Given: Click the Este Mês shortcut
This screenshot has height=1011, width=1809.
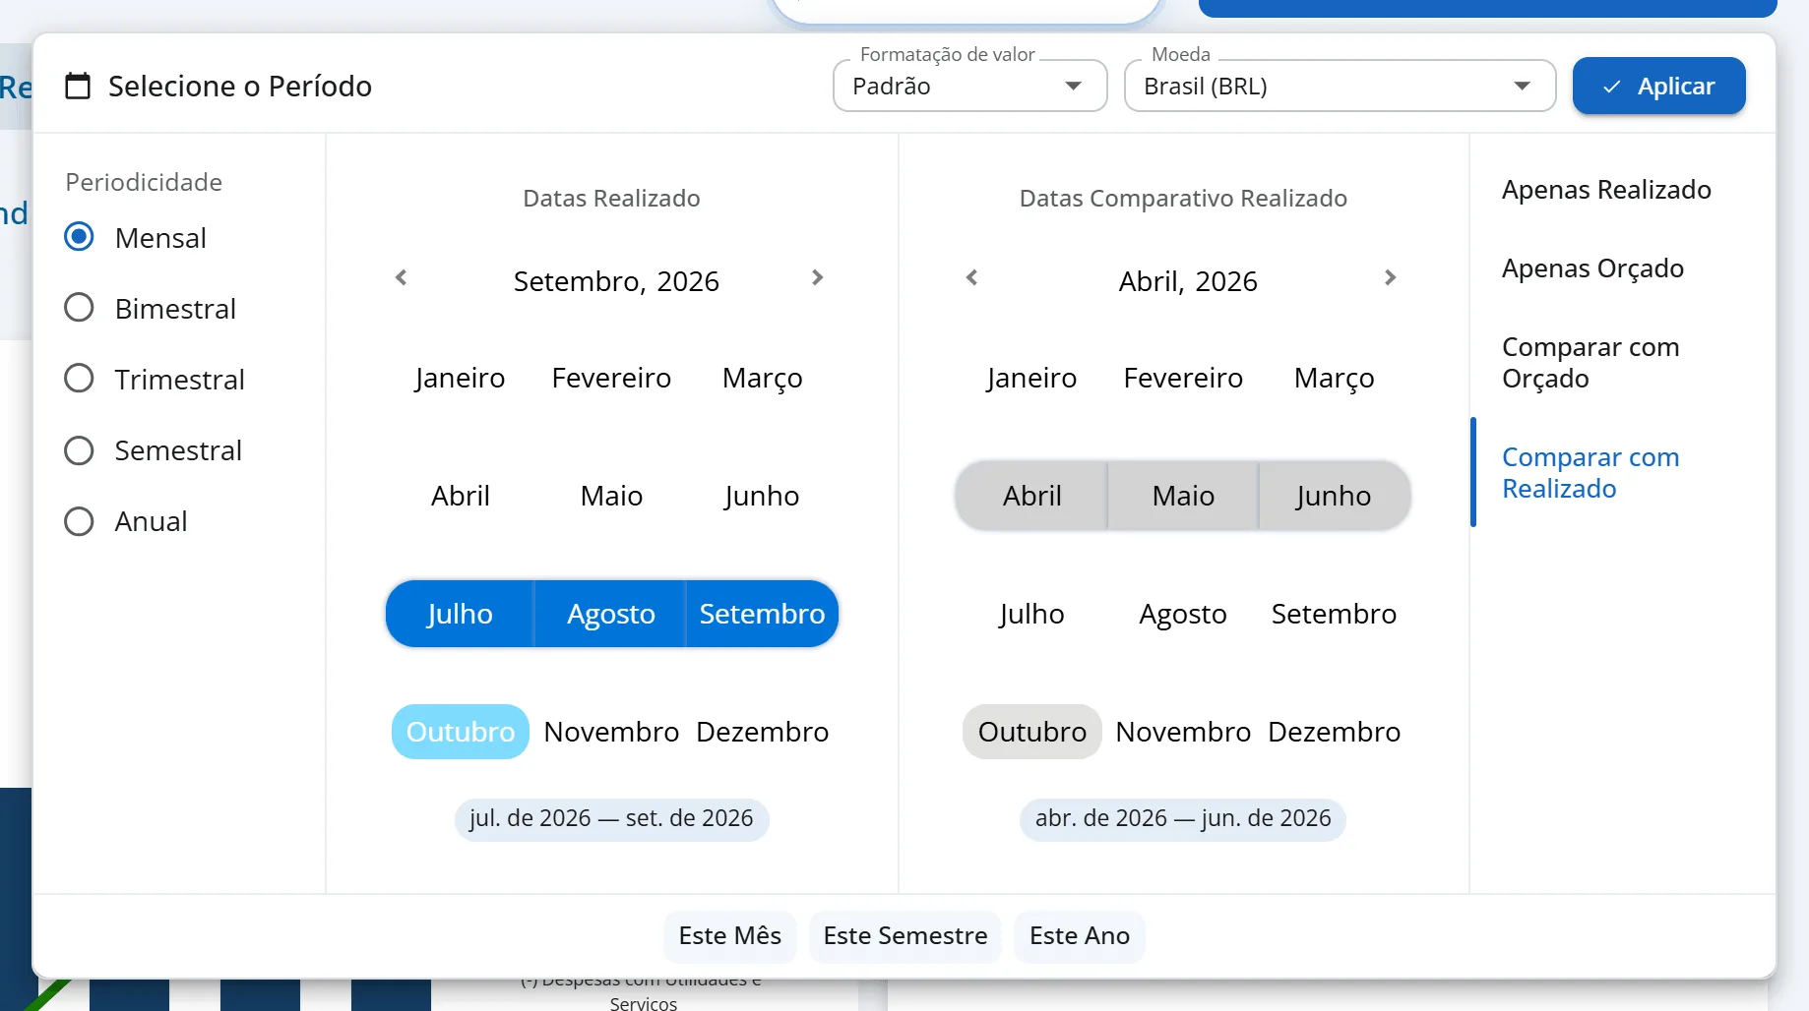Looking at the screenshot, I should [730, 935].
